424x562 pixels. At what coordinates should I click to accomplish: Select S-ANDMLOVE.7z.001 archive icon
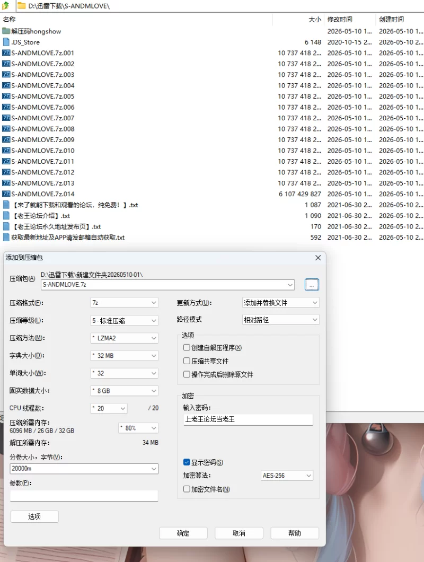click(x=6, y=52)
